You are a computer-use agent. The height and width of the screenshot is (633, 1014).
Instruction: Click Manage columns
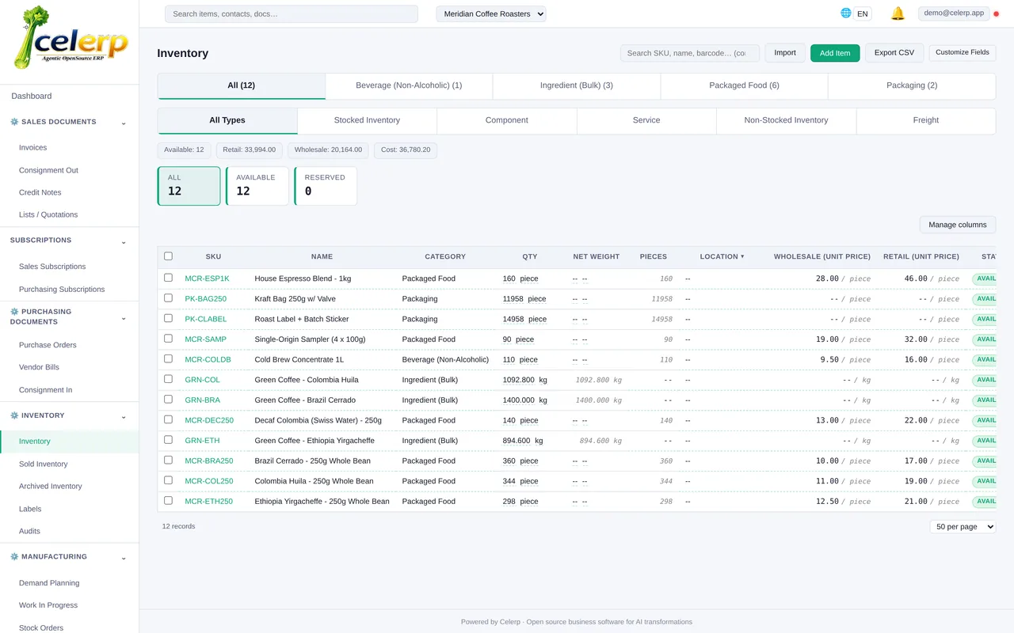coord(958,225)
